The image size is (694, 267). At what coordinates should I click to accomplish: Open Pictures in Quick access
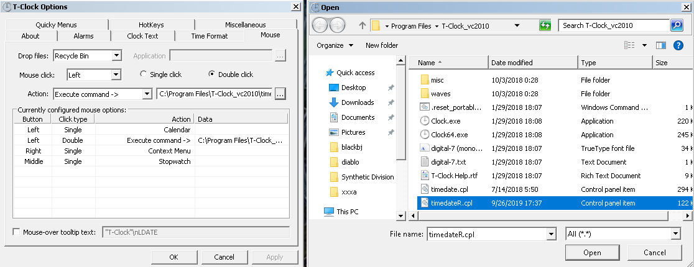pyautogui.click(x=353, y=132)
